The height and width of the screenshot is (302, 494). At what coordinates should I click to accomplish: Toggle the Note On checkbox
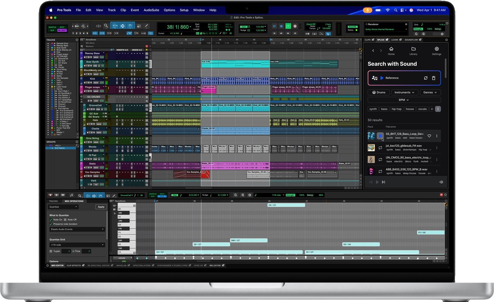point(51,220)
